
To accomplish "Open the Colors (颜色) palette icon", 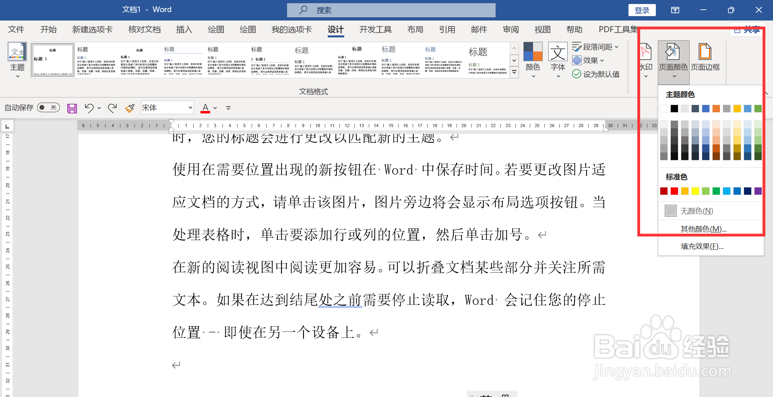I will coord(533,51).
